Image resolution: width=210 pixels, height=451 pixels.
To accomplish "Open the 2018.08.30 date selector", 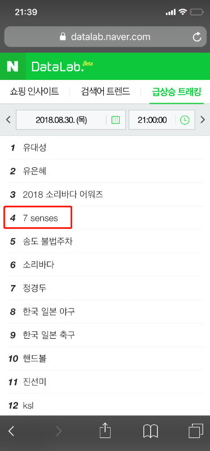I will pos(71,120).
